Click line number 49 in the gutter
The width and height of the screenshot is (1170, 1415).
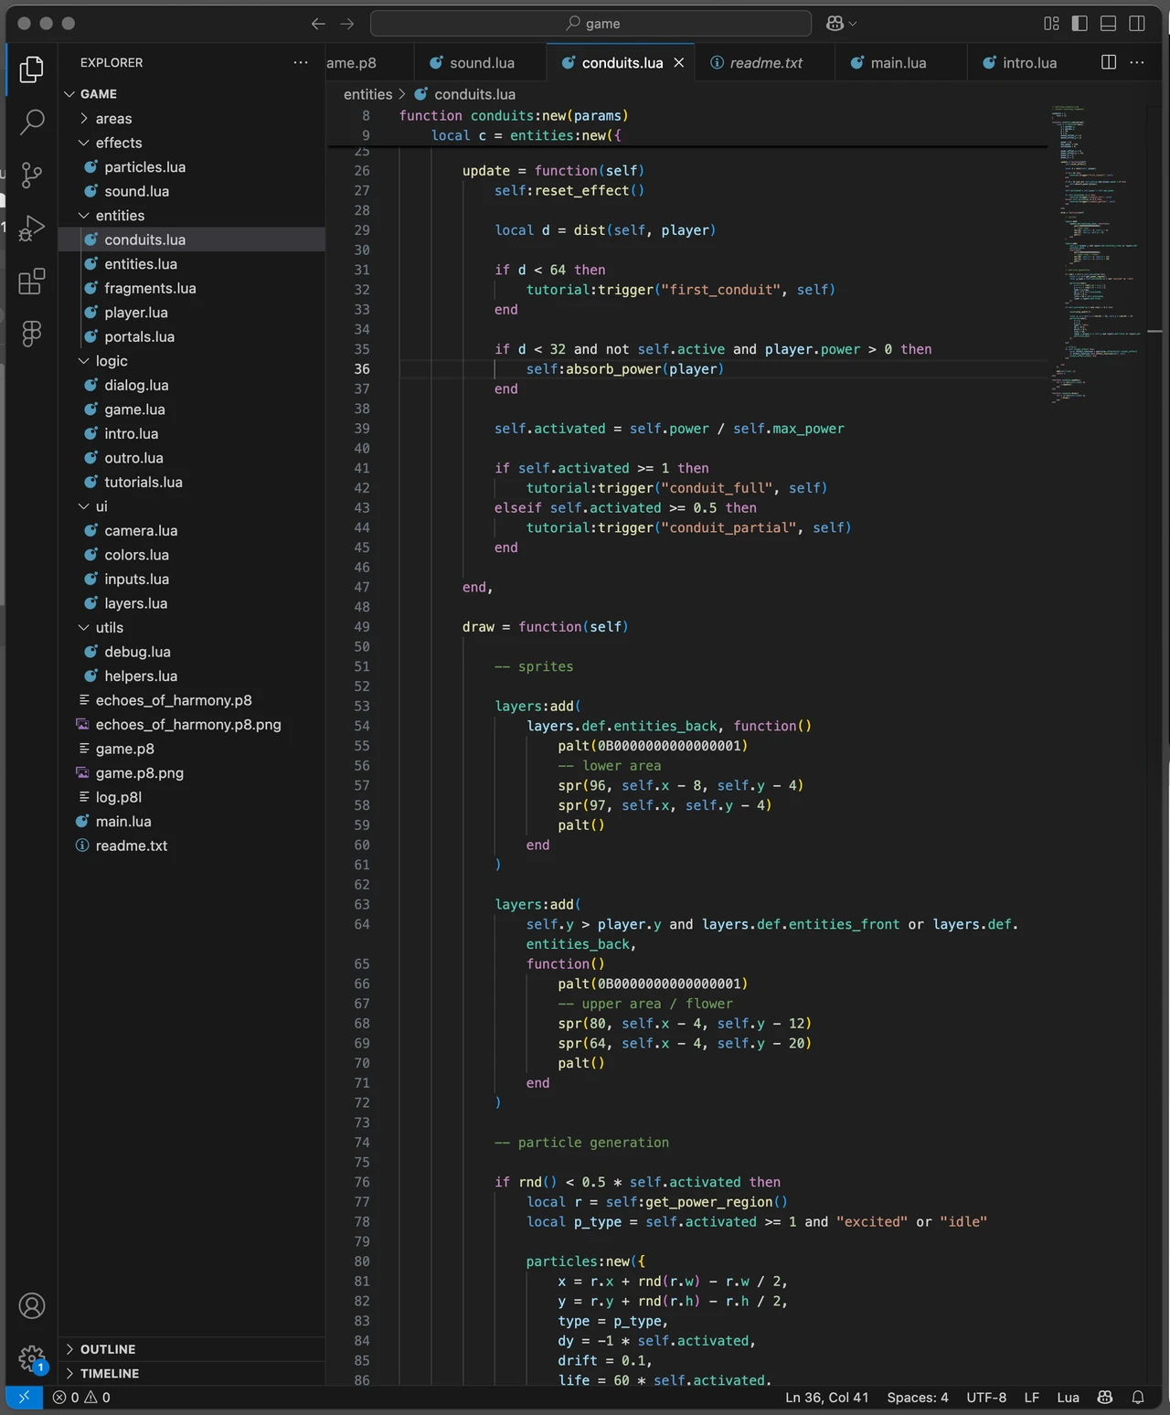pyautogui.click(x=362, y=627)
